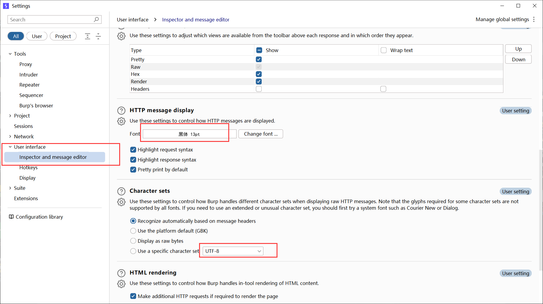Click the Change font button
Image resolution: width=543 pixels, height=304 pixels.
[261, 134]
